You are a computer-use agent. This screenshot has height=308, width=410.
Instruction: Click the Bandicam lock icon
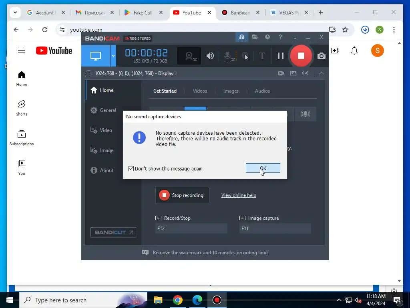(241, 37)
